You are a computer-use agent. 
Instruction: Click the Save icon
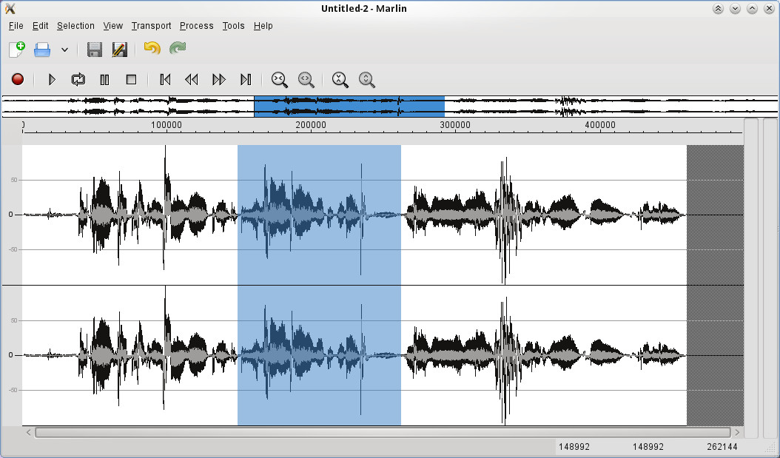coord(94,50)
